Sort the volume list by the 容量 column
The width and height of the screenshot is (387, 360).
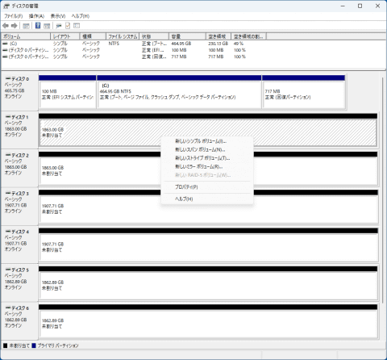click(187, 36)
